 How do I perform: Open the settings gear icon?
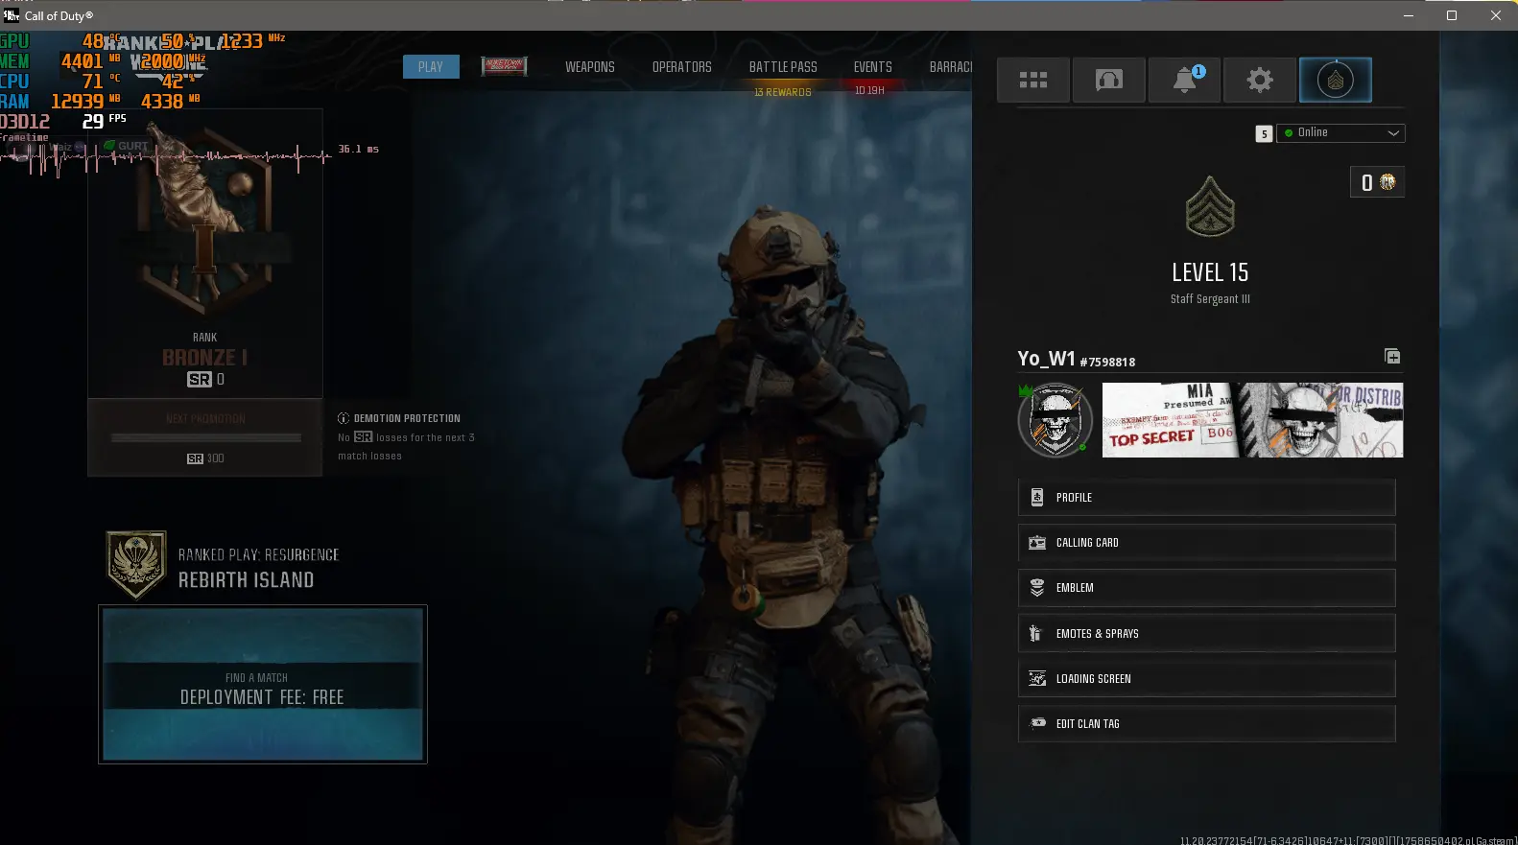tap(1259, 81)
